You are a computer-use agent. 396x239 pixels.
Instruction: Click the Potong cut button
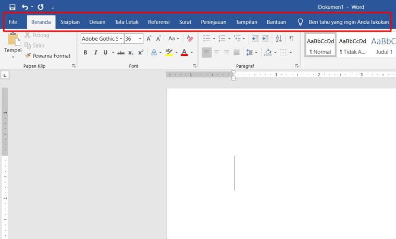pyautogui.click(x=37, y=35)
